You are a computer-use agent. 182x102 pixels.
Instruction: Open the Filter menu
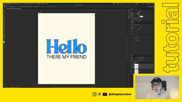(x=30, y=4)
